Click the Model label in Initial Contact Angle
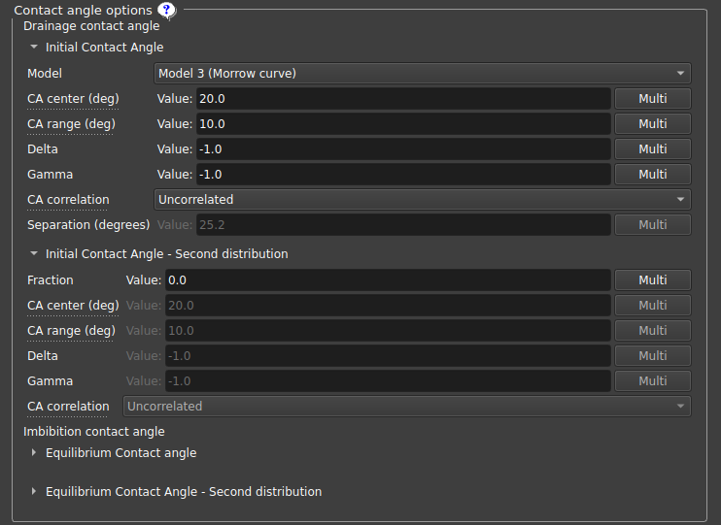This screenshot has height=525, width=721. (45, 74)
